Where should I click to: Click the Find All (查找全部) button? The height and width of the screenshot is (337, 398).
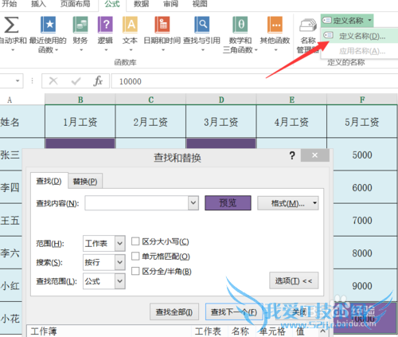174,312
